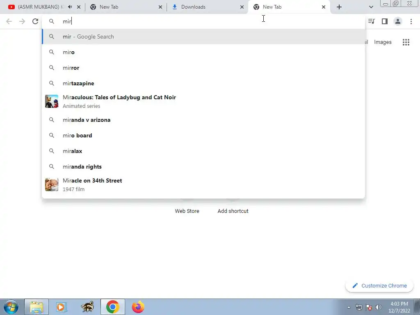Open the Google apps grid
Screen dimensions: 420x315
406,42
